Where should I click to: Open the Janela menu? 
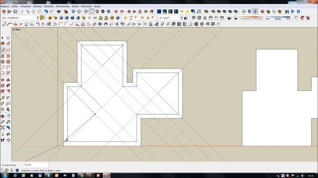[x=75, y=6]
